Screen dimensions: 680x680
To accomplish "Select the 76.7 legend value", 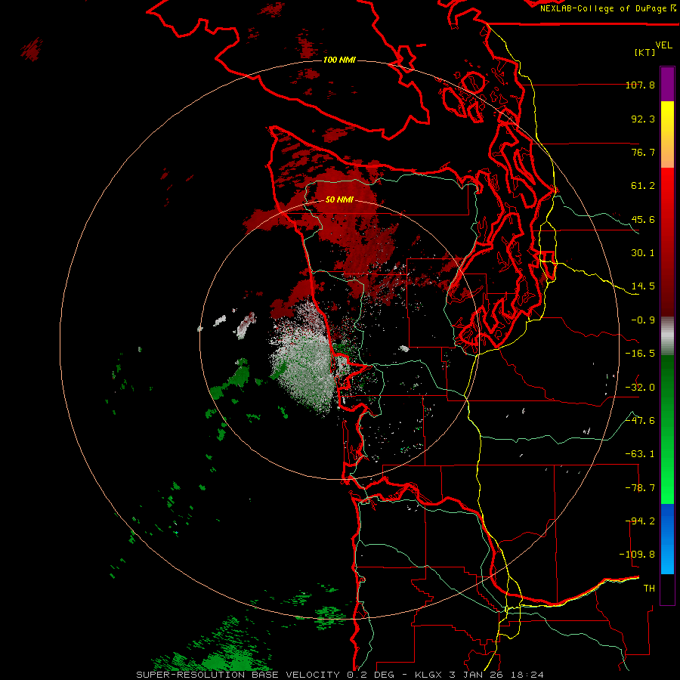I will pyautogui.click(x=643, y=152).
